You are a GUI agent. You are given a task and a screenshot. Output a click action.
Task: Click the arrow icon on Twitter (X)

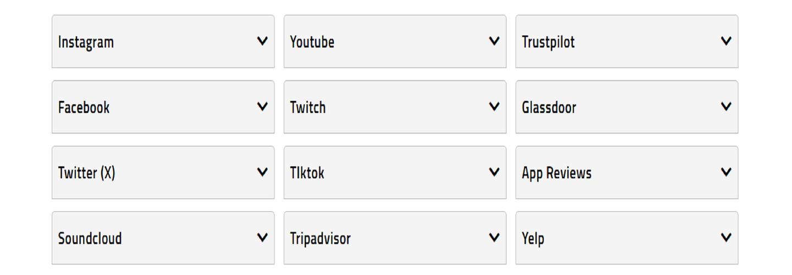pyautogui.click(x=262, y=172)
